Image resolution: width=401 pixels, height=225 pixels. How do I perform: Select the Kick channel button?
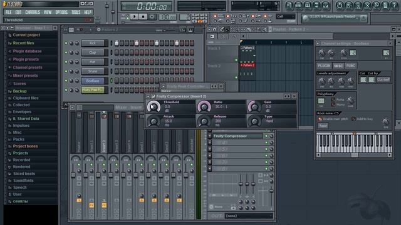click(93, 43)
